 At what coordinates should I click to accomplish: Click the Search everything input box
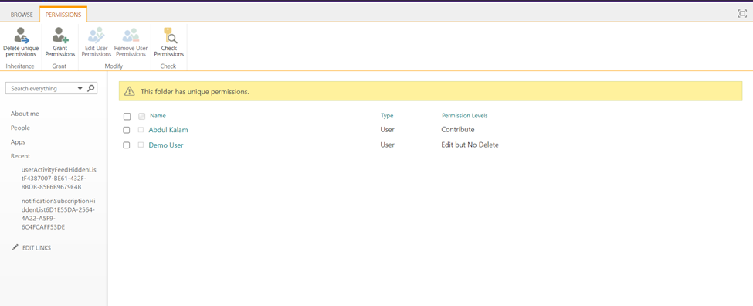tap(42, 88)
